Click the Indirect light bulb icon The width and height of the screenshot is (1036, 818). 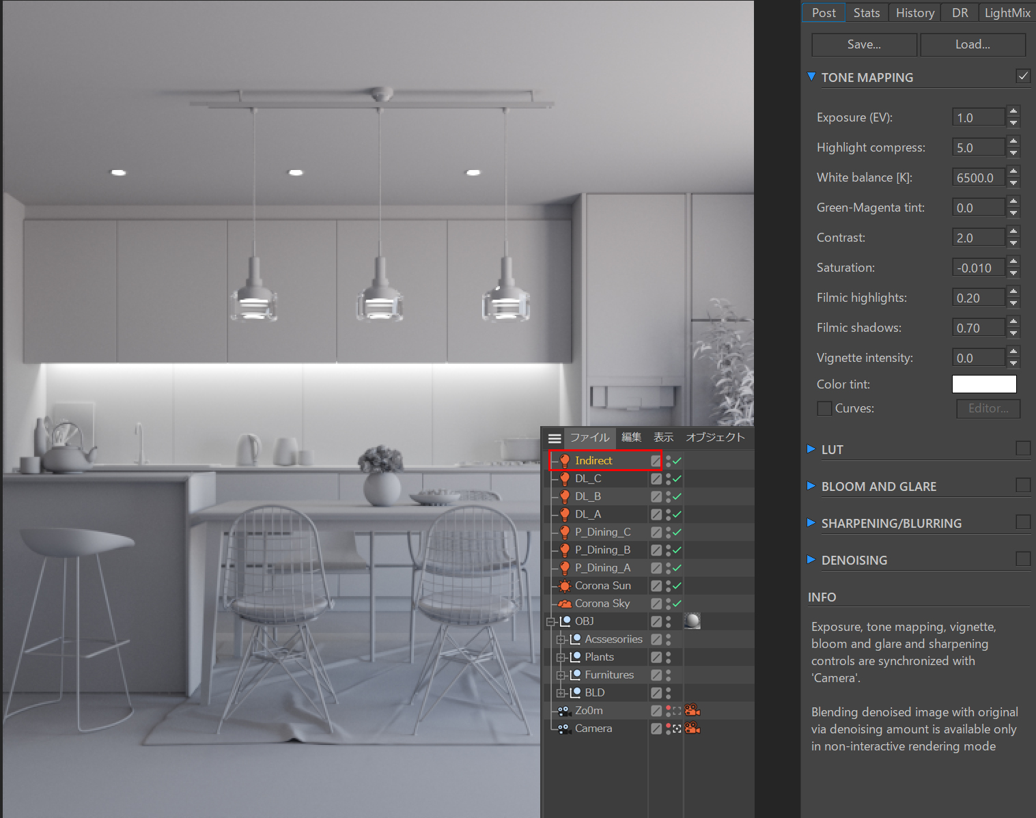pos(565,460)
